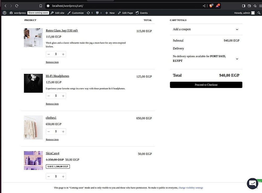
Task: Decrease Hi-Fi Headphones quantity
Action: pyautogui.click(x=49, y=96)
